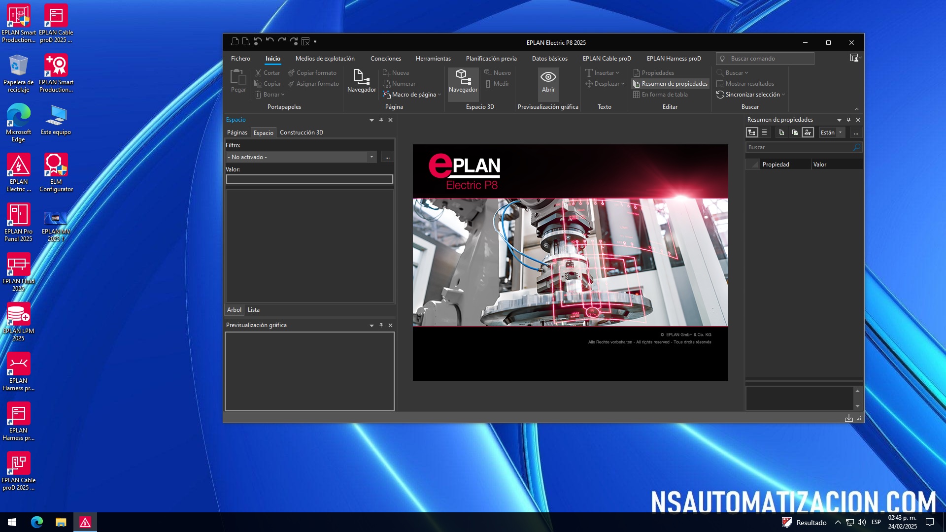Toggle list view in Resumen de propiedades
Screen dimensions: 946x532
765,132
